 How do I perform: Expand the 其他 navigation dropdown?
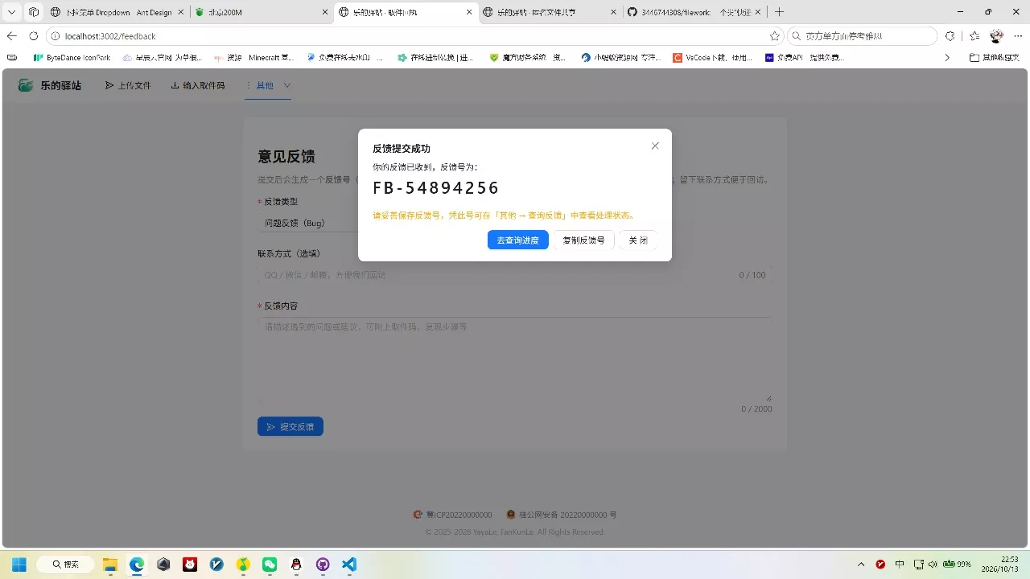(268, 85)
